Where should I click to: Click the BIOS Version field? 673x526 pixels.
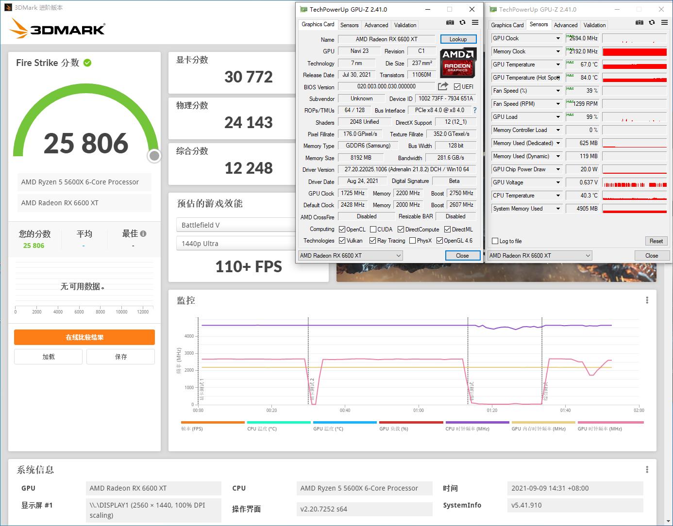(x=387, y=86)
